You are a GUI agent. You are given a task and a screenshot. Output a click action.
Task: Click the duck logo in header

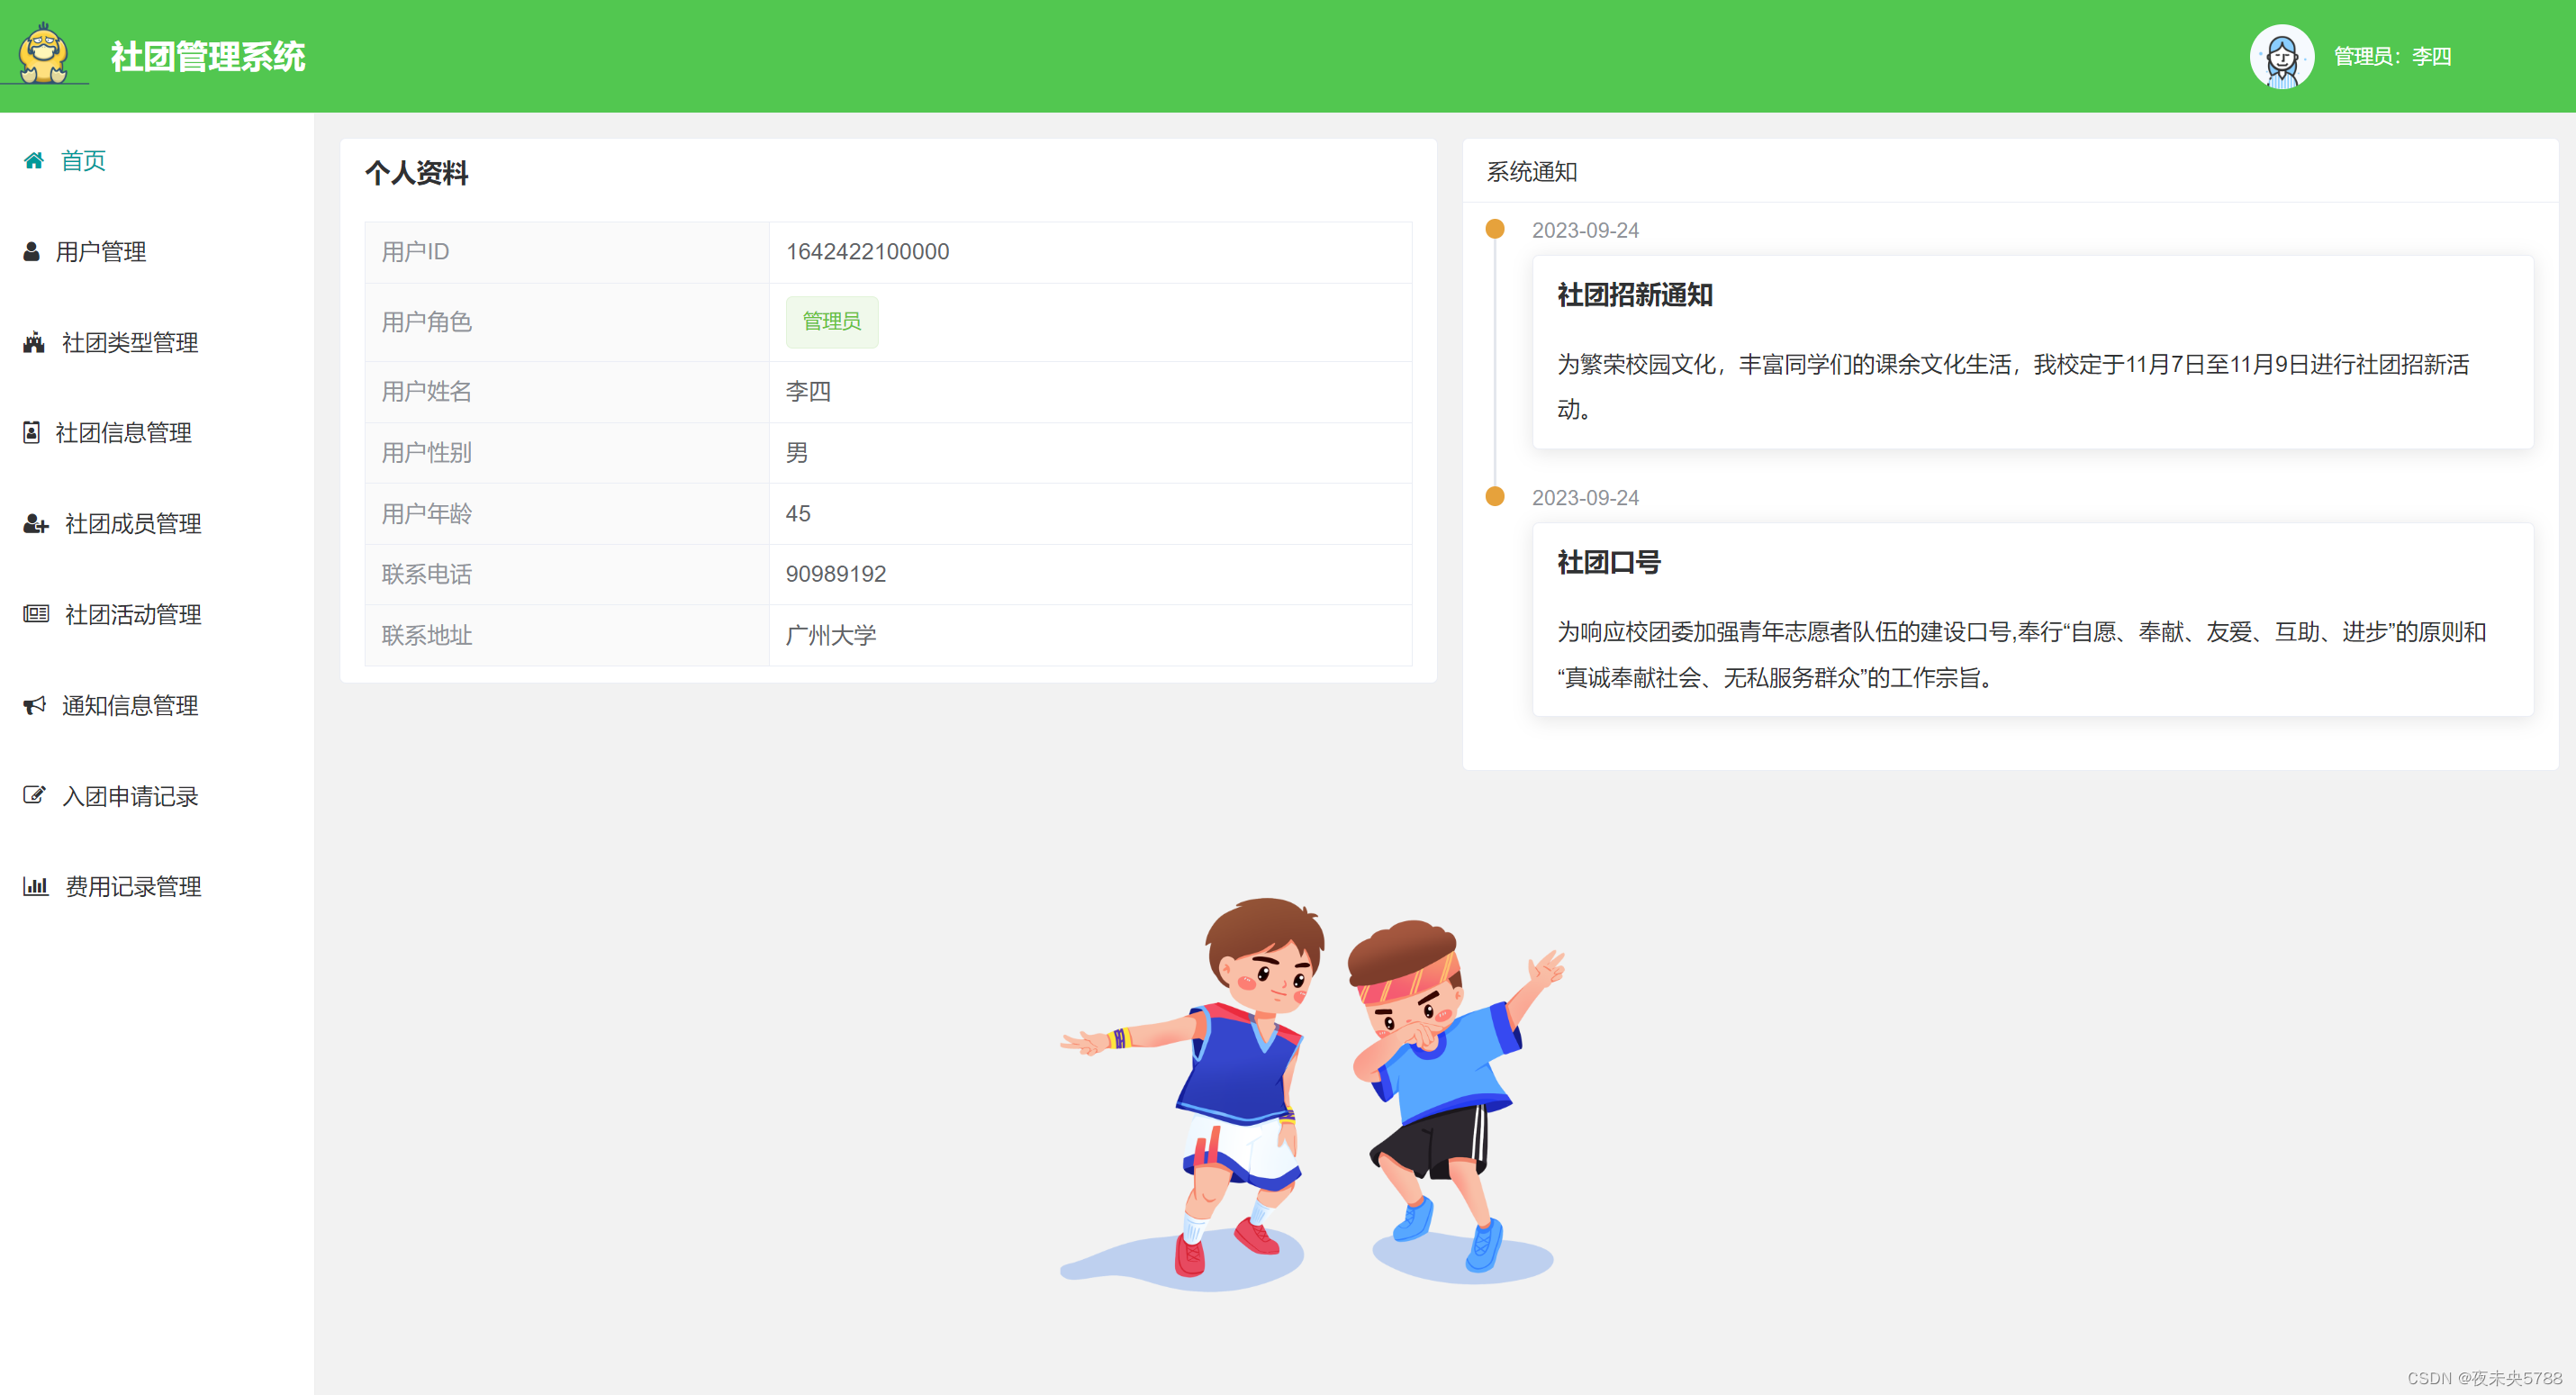pos(44,55)
